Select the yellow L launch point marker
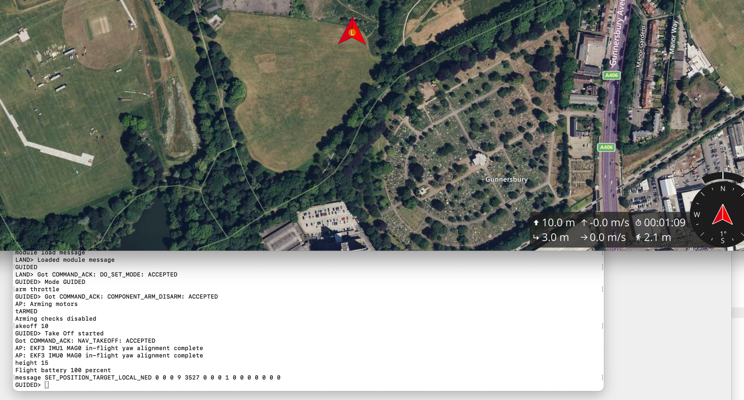The image size is (744, 400). [352, 33]
